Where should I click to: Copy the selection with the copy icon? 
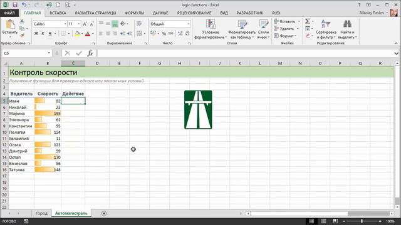(22, 28)
